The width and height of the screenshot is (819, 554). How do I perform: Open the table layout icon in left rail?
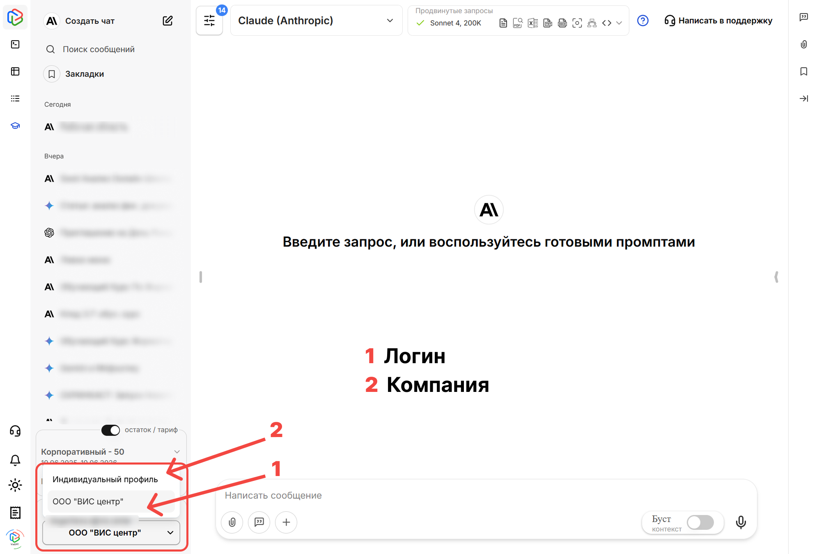[15, 71]
